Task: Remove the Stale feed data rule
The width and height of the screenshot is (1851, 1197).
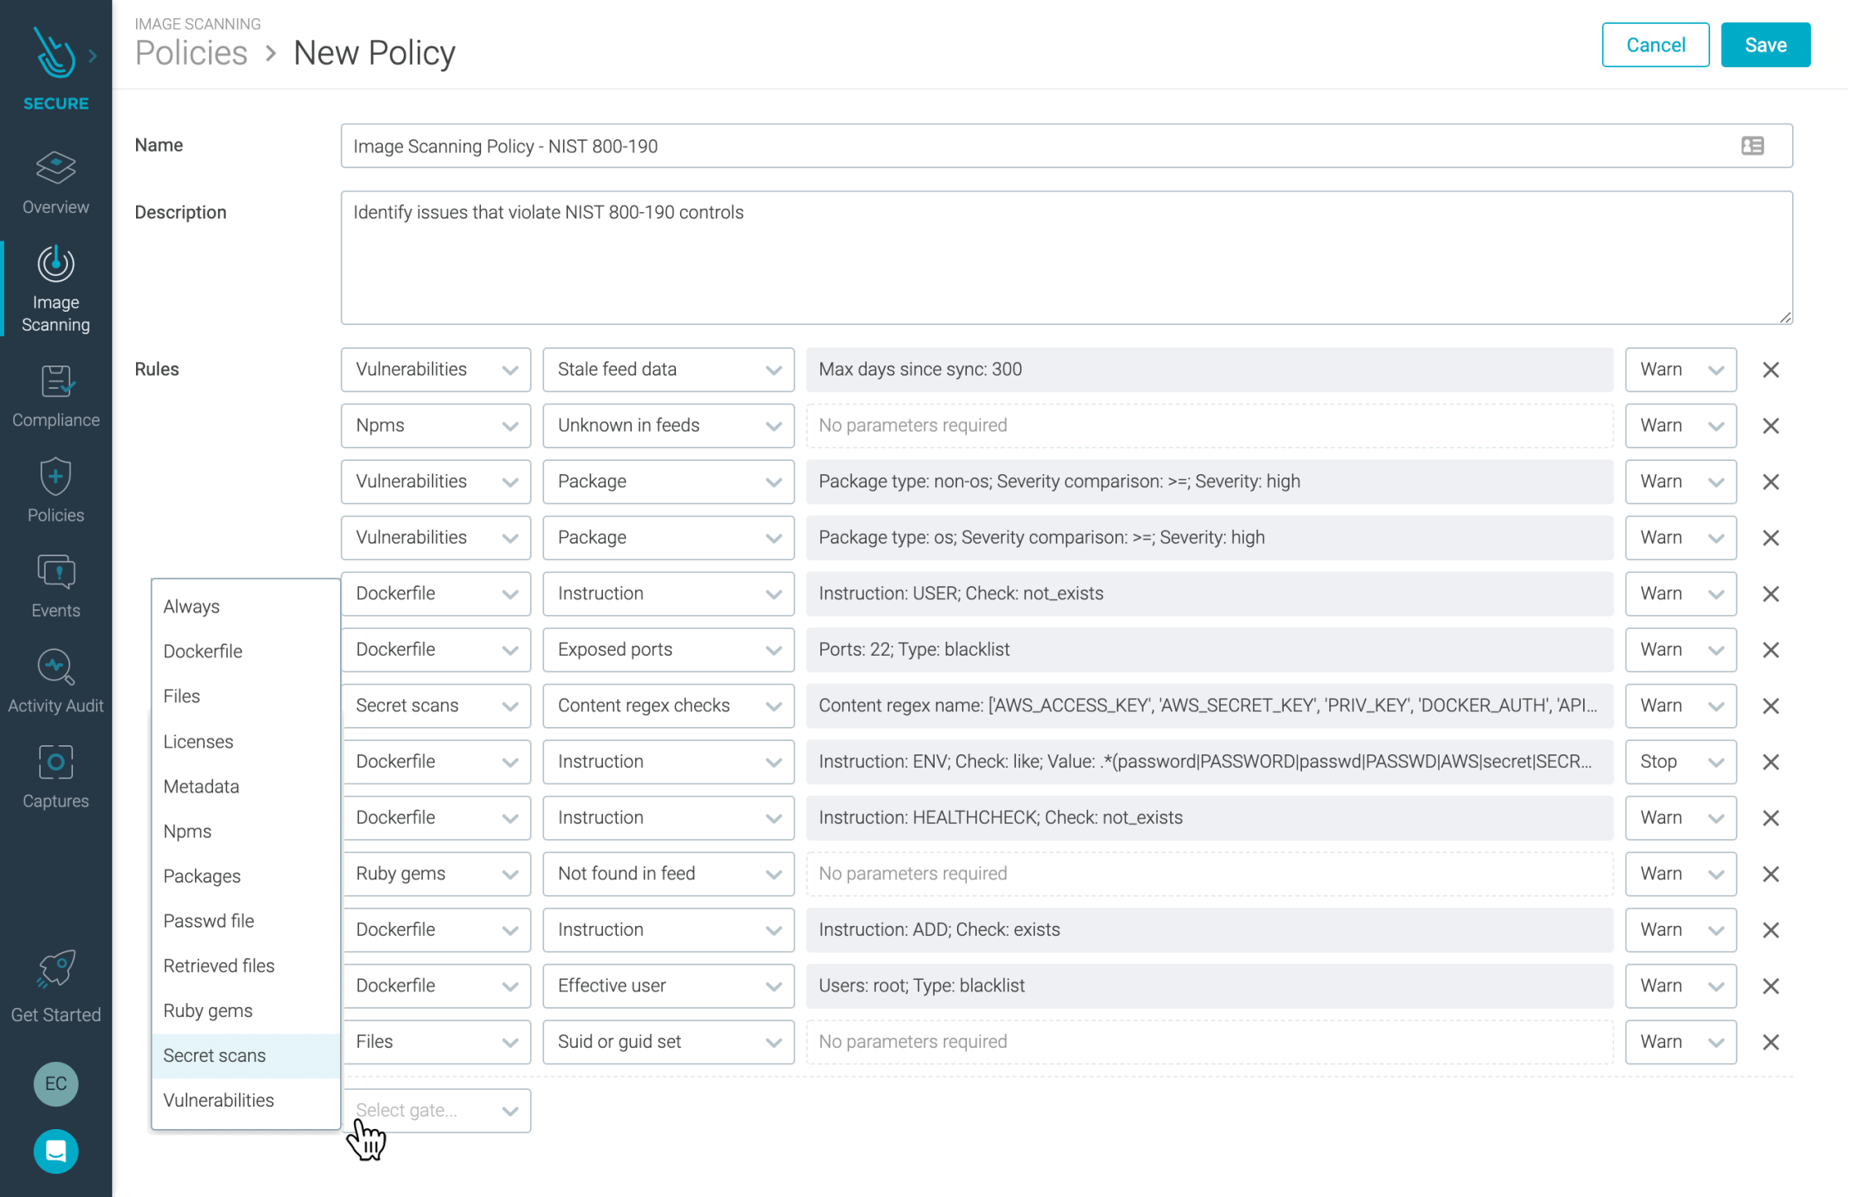Action: [x=1771, y=370]
